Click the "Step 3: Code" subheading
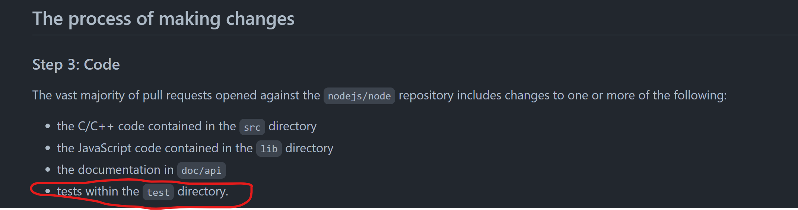Image resolution: width=798 pixels, height=210 pixels. click(x=76, y=64)
